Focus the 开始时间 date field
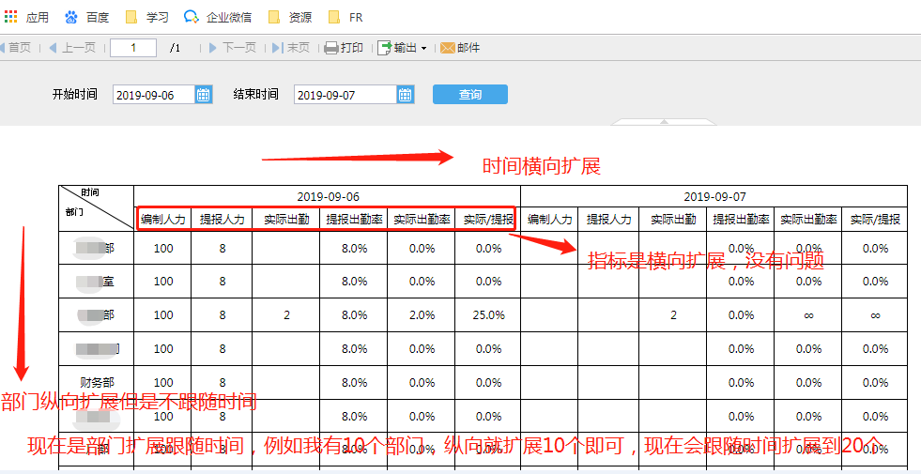Image resolution: width=921 pixels, height=474 pixels. pyautogui.click(x=154, y=95)
